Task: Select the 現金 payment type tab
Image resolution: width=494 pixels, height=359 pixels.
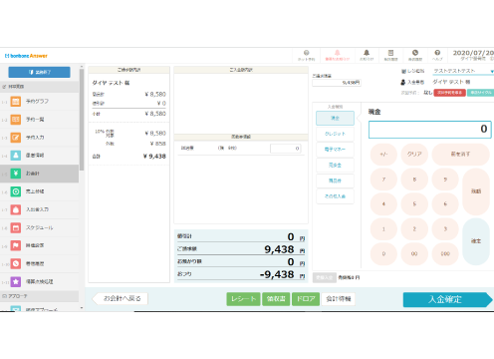Action: [x=335, y=118]
